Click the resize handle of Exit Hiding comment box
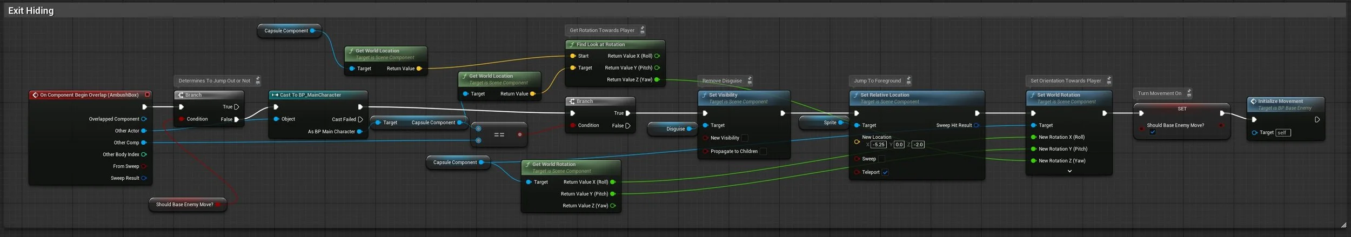The width and height of the screenshot is (1351, 237). tap(1343, 225)
